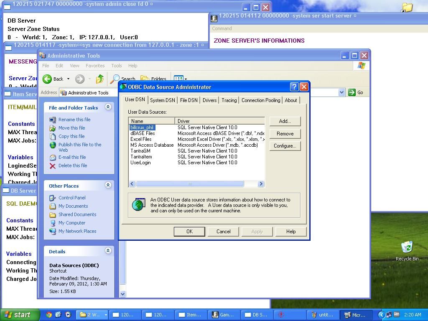The image size is (428, 321).
Task: Click the horizontal scrollbar in data sources list
Action: pyautogui.click(x=189, y=184)
